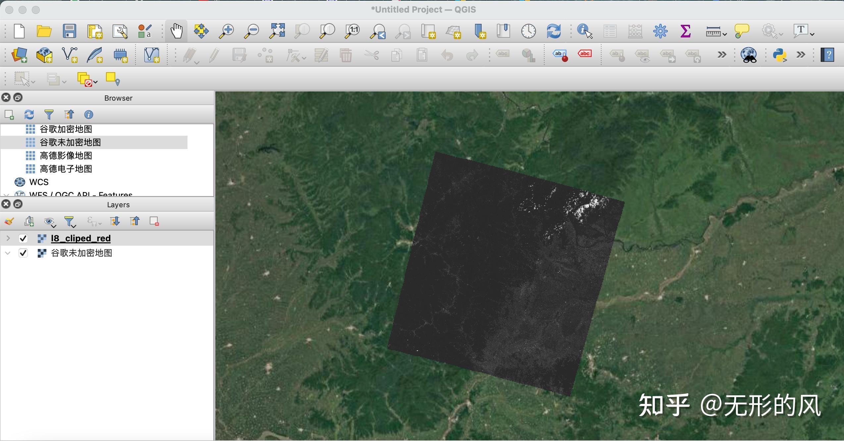
Task: Open project with folder icon
Action: pos(44,31)
